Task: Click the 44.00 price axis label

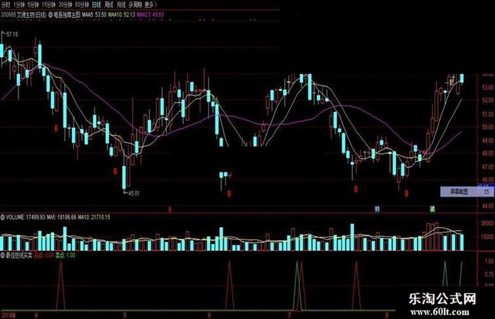Action: pos(488,206)
